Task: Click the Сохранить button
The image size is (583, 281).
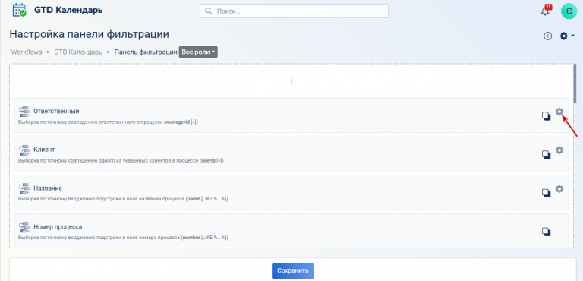Action: tap(292, 270)
